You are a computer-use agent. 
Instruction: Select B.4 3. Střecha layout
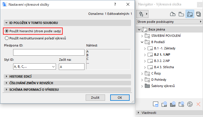[164, 67]
